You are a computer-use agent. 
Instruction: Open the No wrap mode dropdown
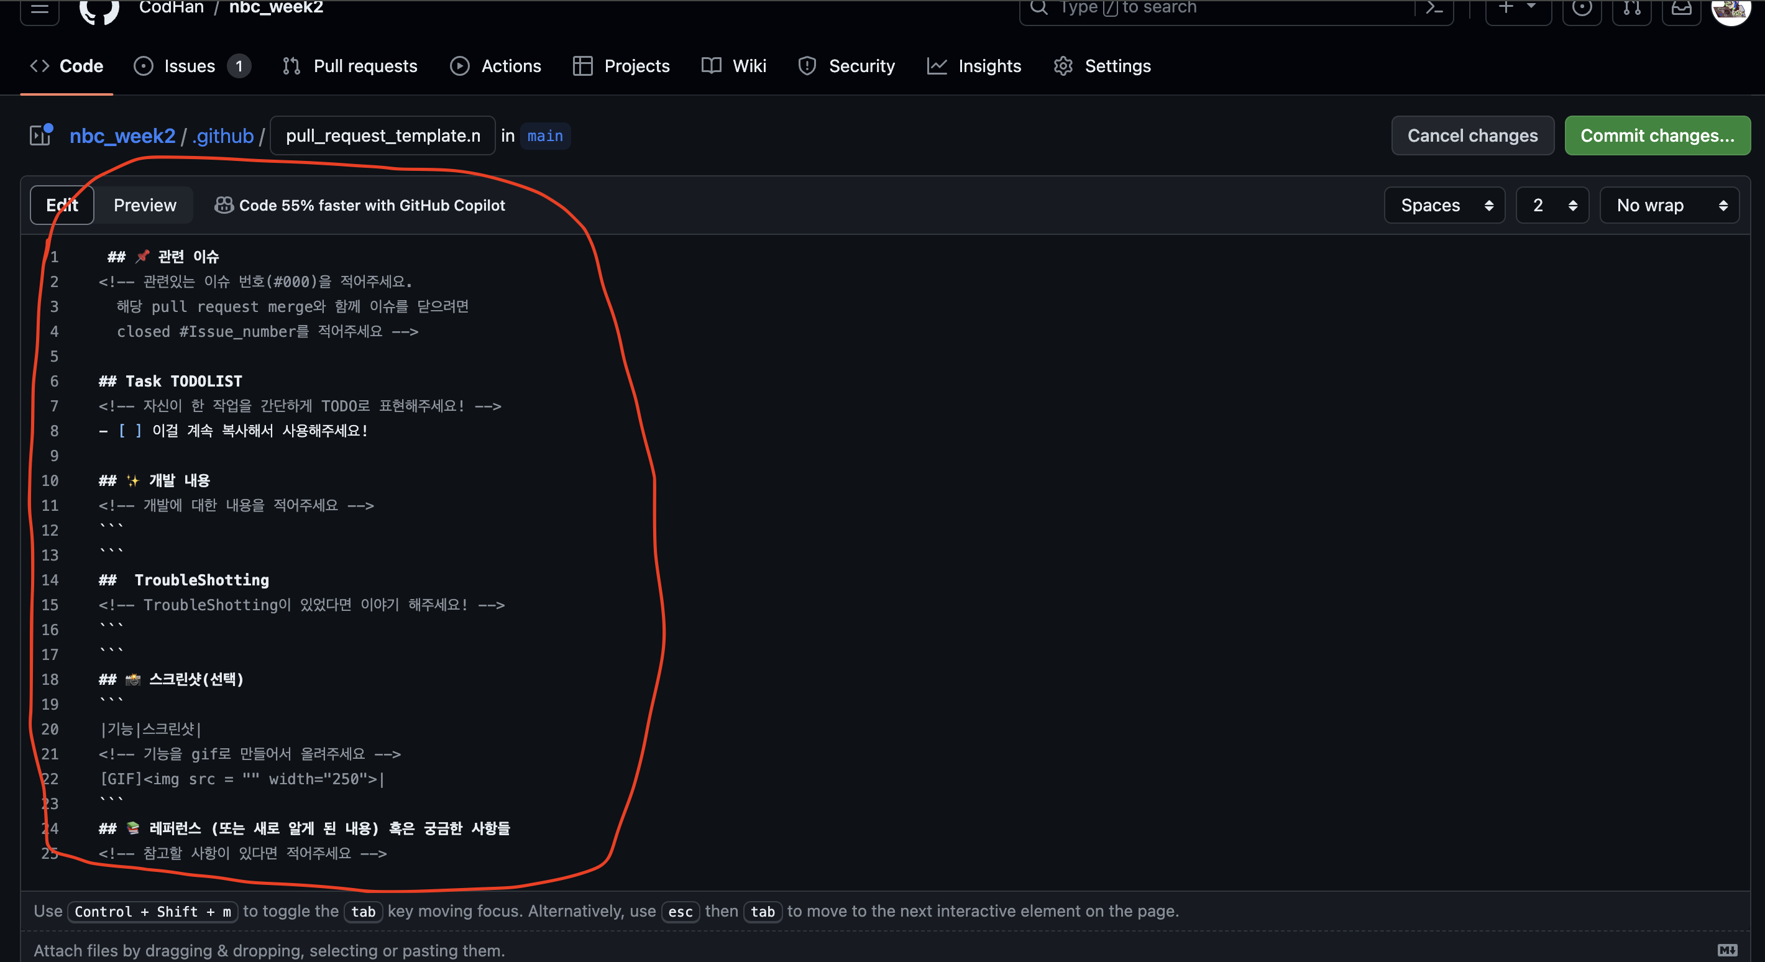point(1669,205)
